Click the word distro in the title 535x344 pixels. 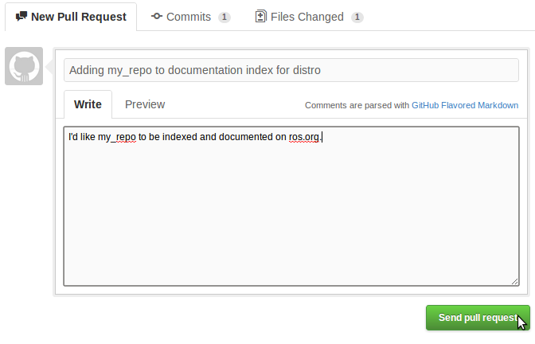click(306, 70)
